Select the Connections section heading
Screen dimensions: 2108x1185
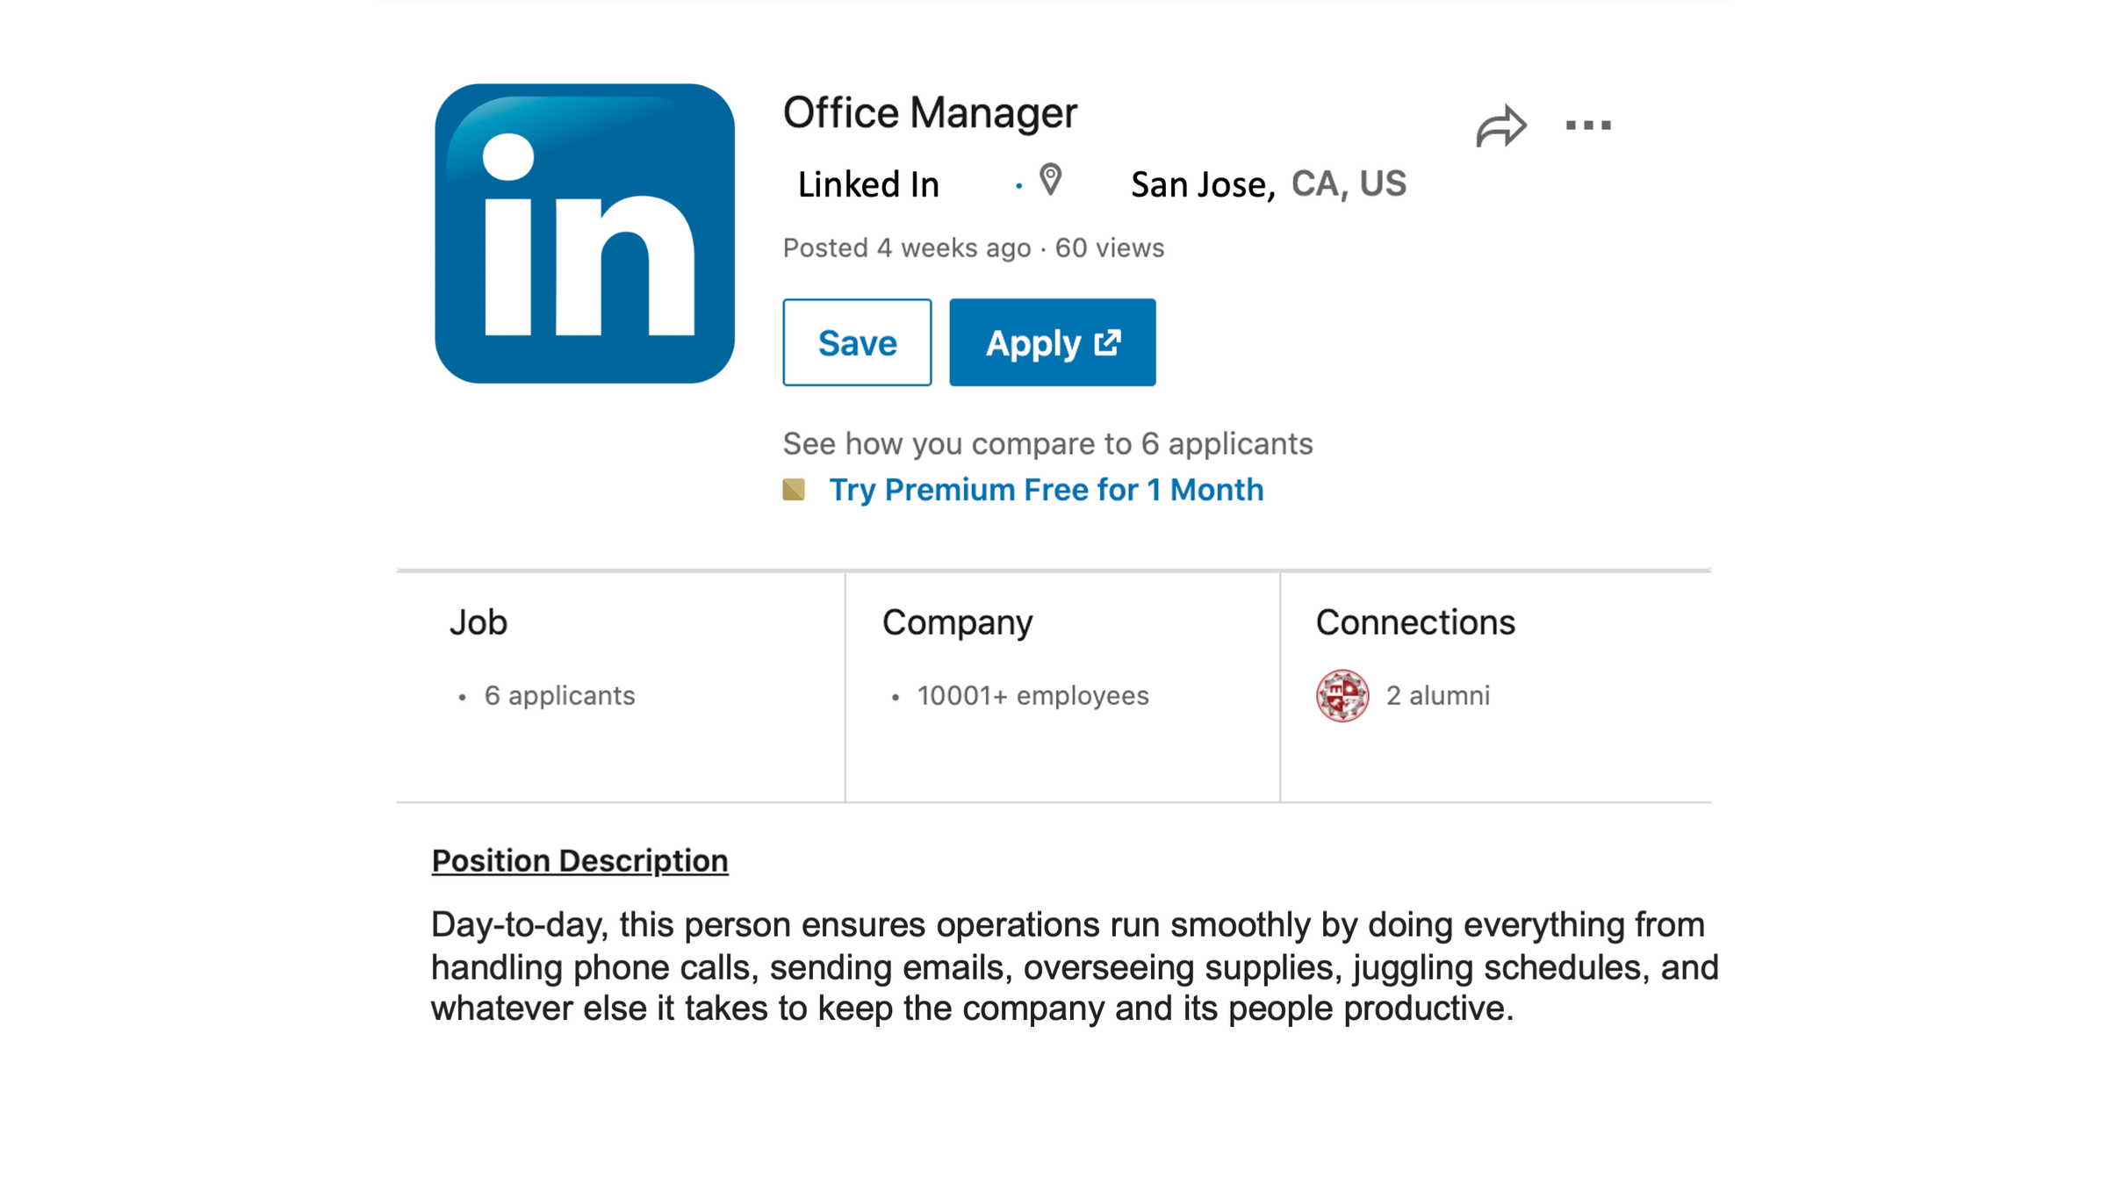1415,622
